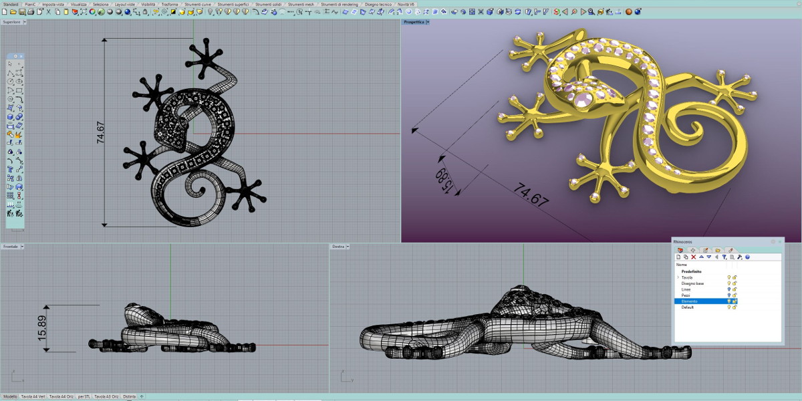Open the Prospettica viewport dropdown arrow
This screenshot has height=401, width=802.
click(x=428, y=22)
